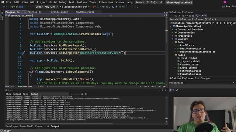Switch to Git Changes tab
The image size is (236, 132).
tap(202, 78)
